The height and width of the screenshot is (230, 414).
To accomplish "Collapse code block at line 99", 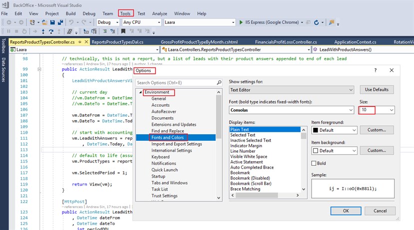I will [39, 69].
